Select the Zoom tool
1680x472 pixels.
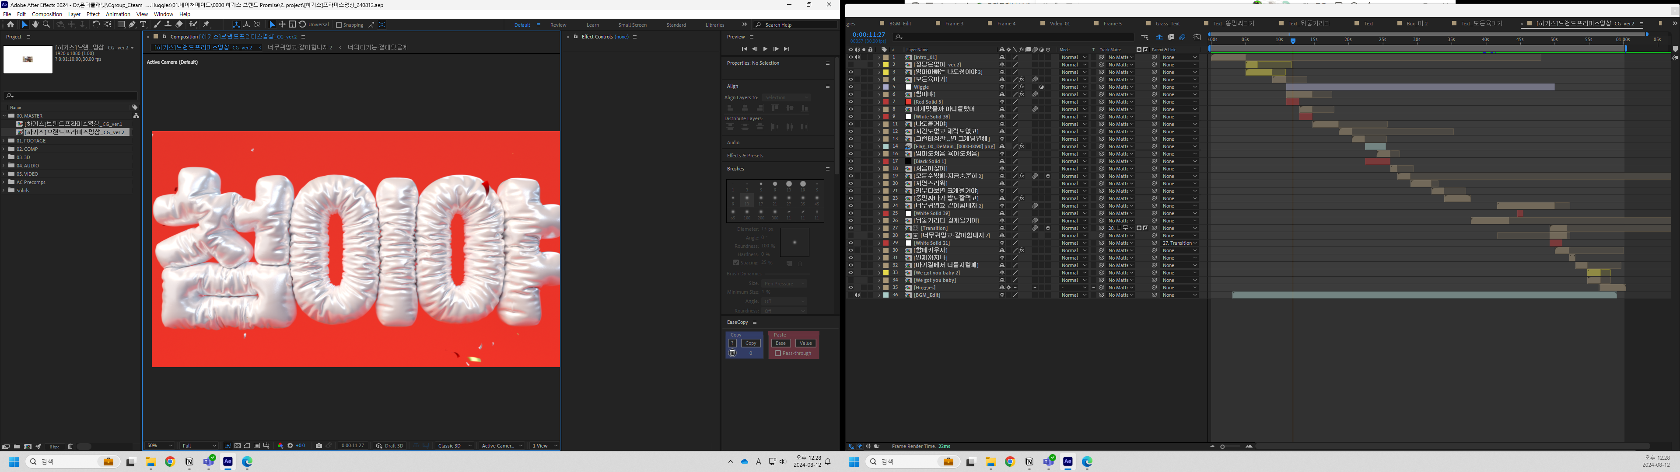click(x=45, y=25)
